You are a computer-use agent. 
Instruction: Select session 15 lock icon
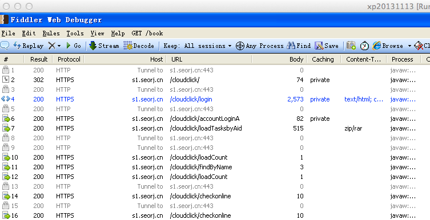pos(6,206)
